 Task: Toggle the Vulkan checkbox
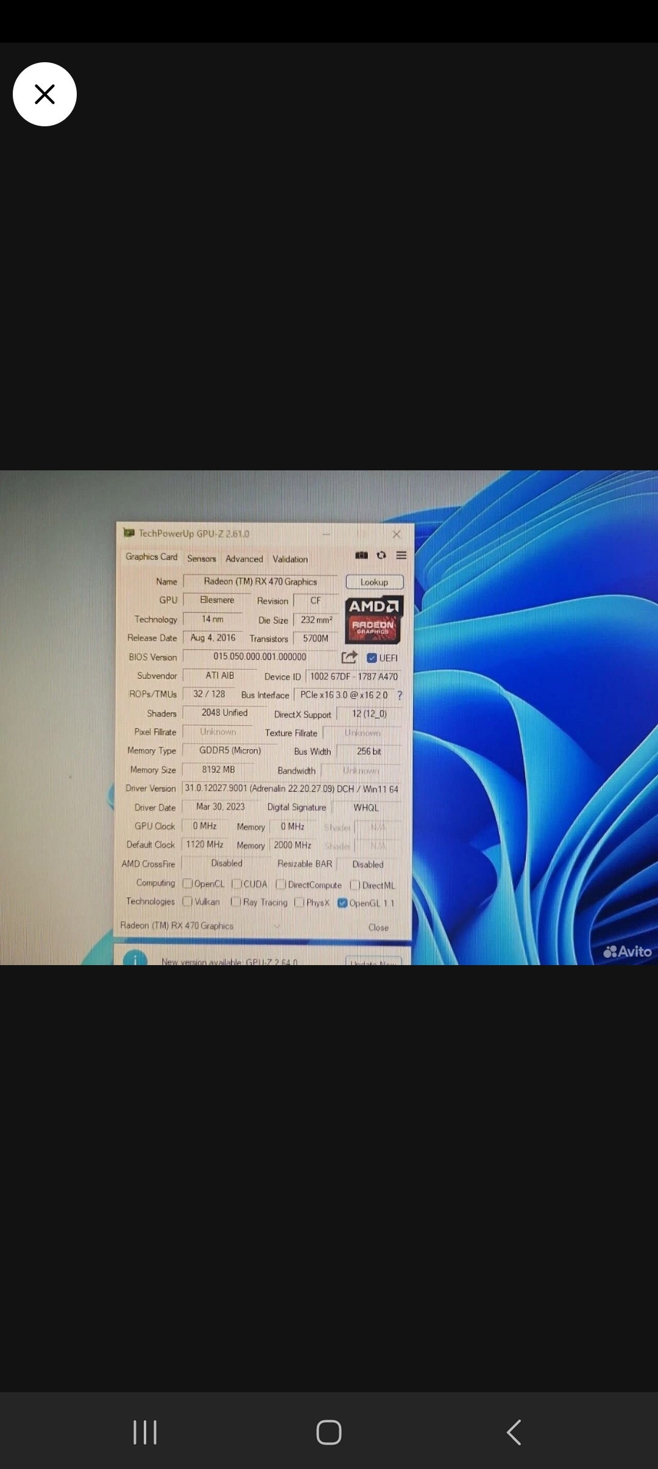188,902
